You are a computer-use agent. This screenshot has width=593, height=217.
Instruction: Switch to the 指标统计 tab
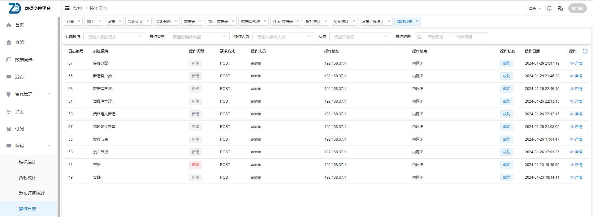(313, 21)
